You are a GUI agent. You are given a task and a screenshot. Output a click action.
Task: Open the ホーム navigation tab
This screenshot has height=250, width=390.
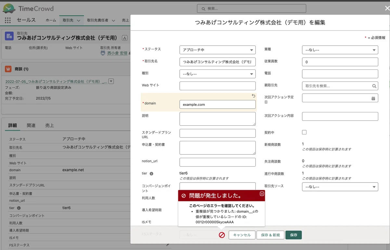coord(51,20)
